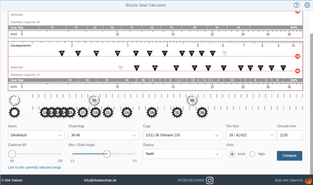This screenshot has width=313, height=185.
Task: Click the 30-tooth chainring gear icon
Action: tap(94, 100)
